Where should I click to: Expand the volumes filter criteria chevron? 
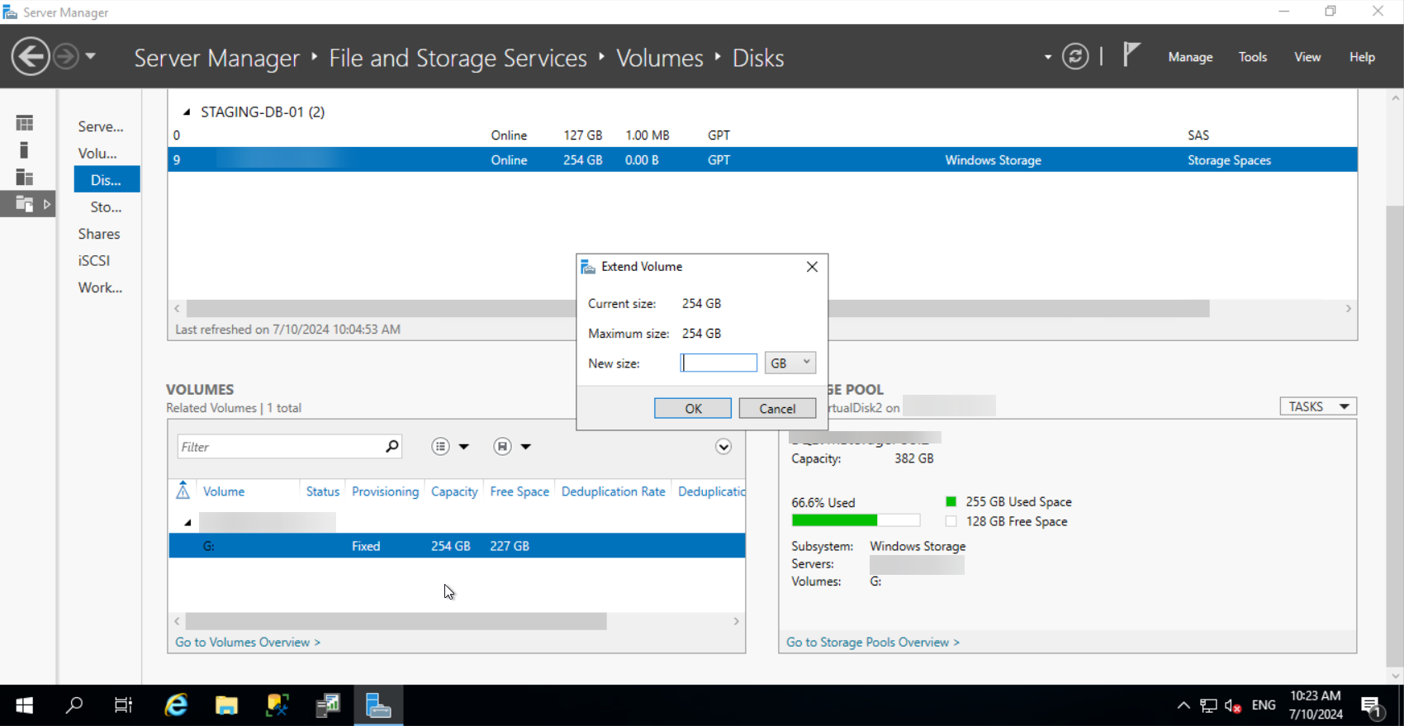723,447
